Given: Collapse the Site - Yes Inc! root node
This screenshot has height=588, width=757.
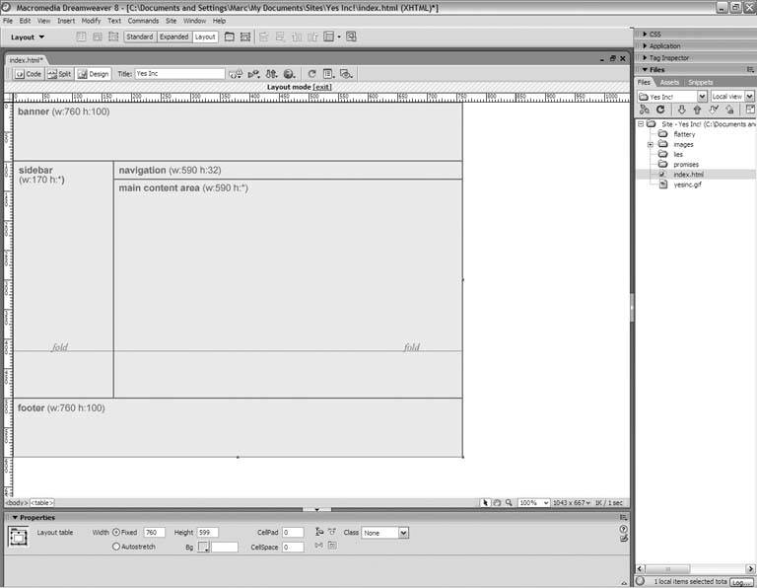Looking at the screenshot, I should click(x=641, y=124).
